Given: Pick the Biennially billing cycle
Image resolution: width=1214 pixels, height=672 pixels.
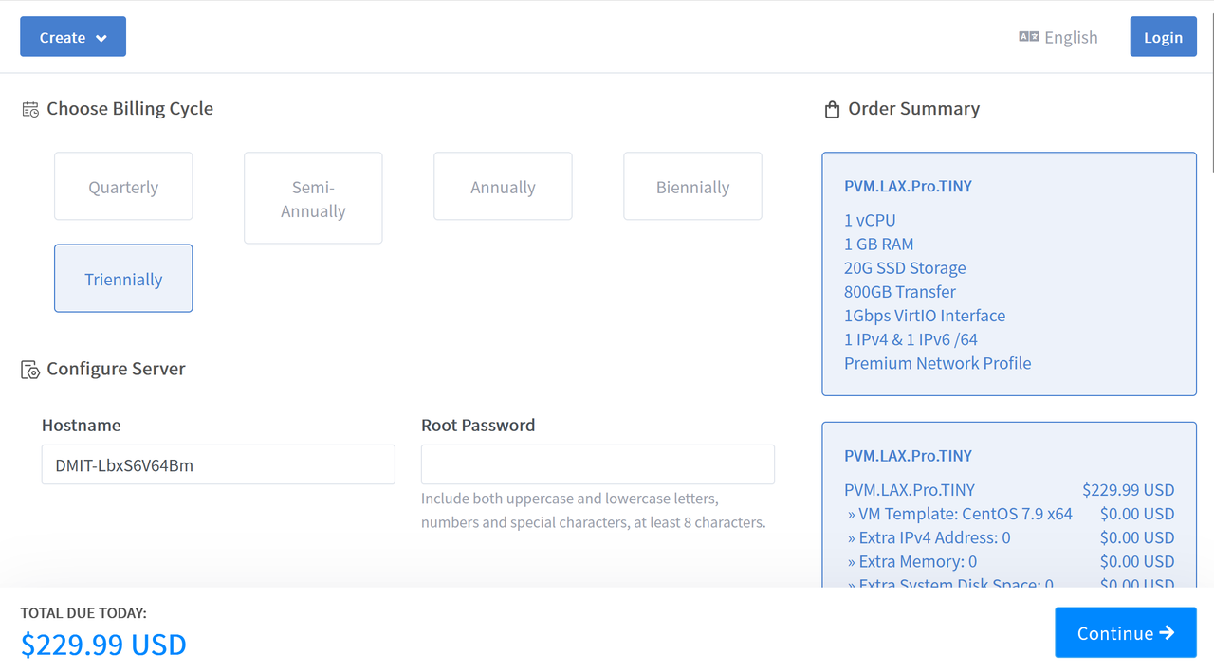Looking at the screenshot, I should coord(692,187).
